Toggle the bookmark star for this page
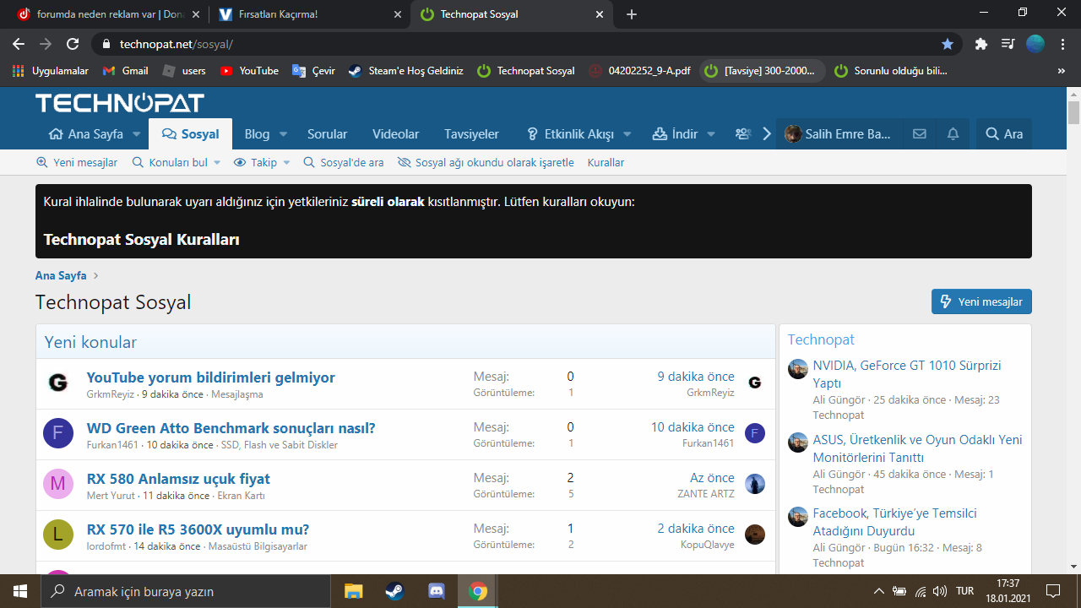This screenshot has width=1081, height=608. click(x=948, y=44)
